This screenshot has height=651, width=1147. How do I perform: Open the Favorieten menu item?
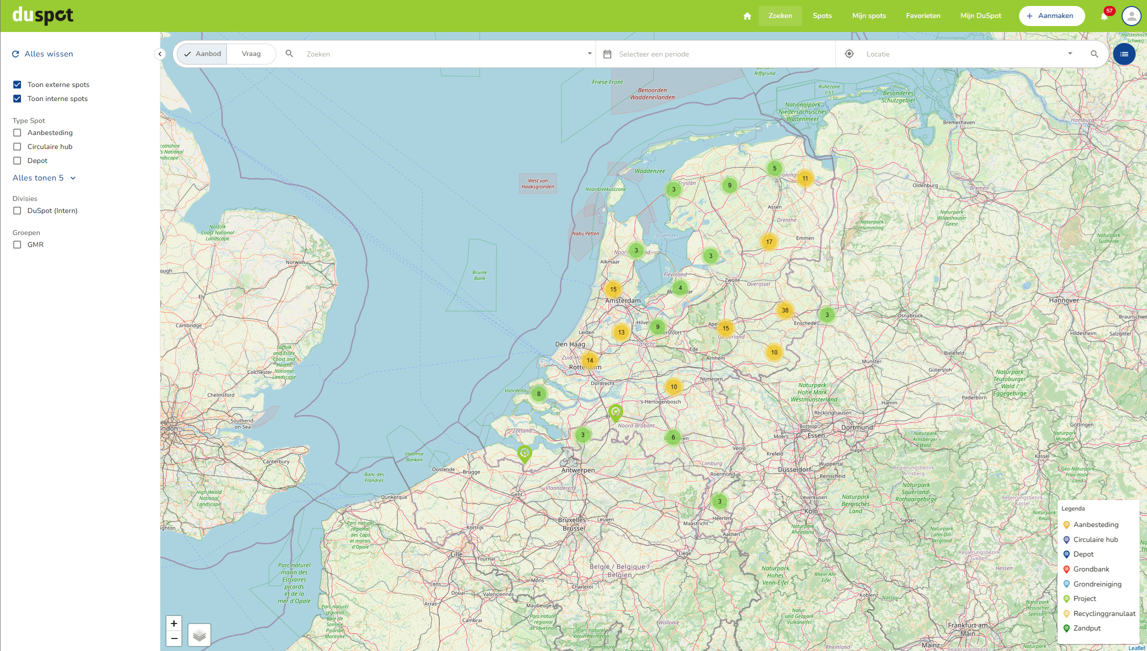923,16
